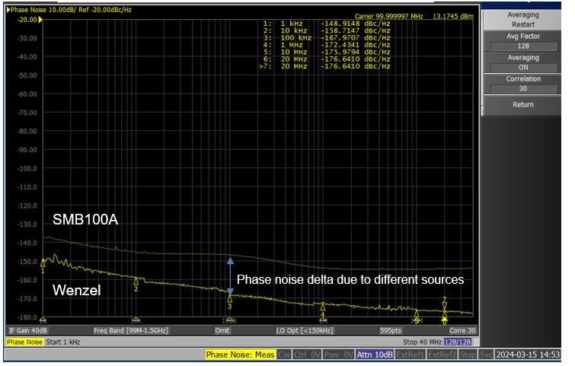
Task: Toggle Averaging ON softkey
Action: click(x=522, y=62)
